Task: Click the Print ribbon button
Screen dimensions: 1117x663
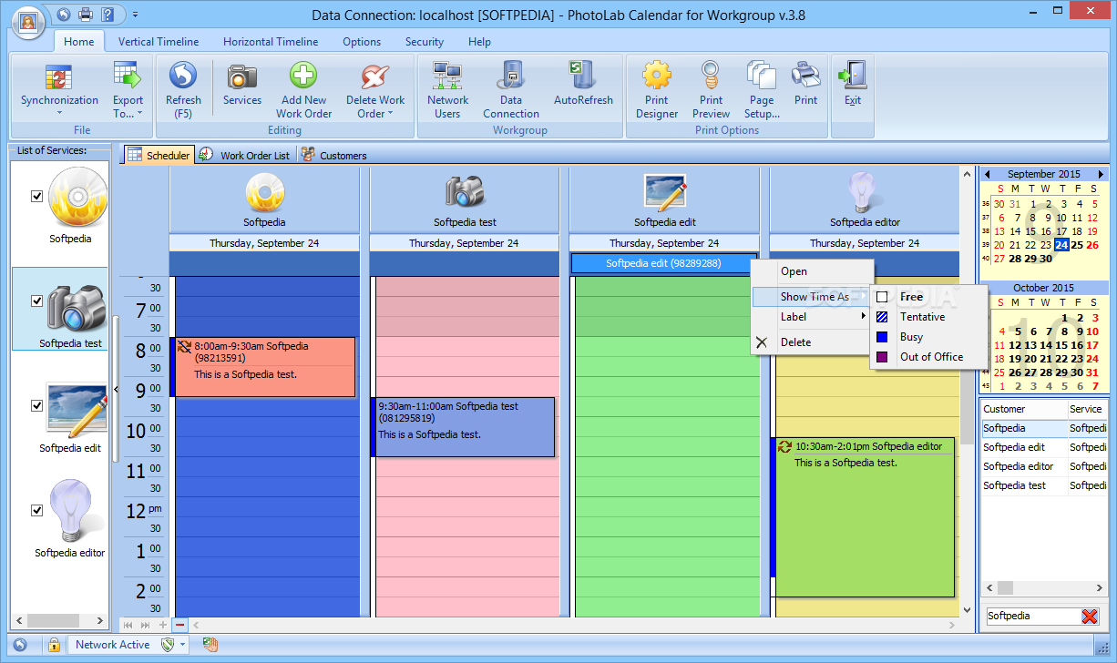Action: tap(805, 84)
